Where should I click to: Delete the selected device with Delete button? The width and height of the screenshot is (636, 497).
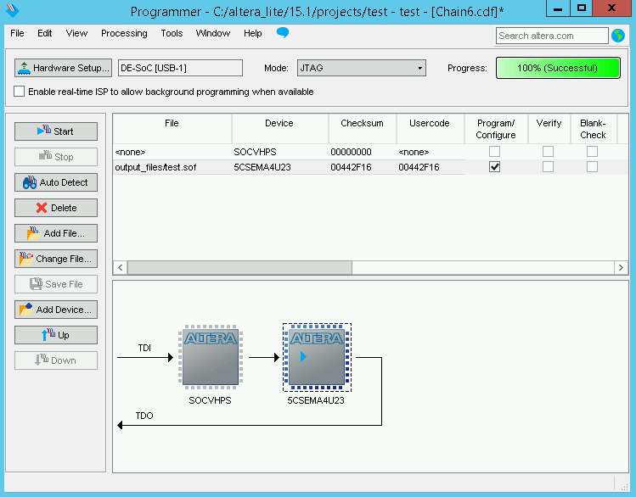[56, 208]
